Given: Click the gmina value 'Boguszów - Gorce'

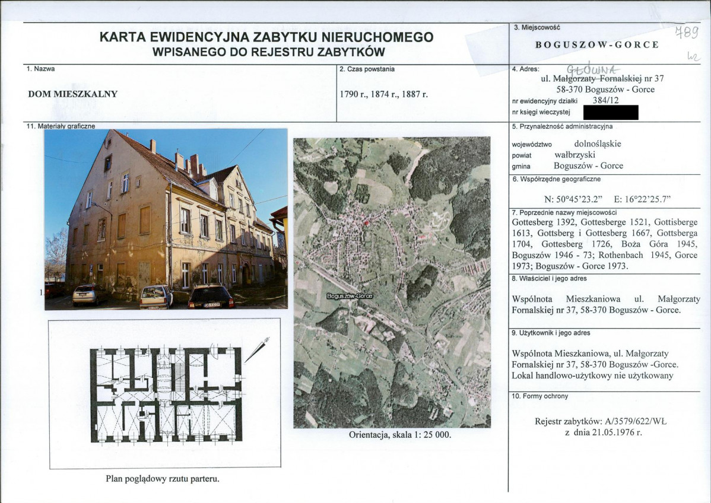Looking at the screenshot, I should 588,165.
